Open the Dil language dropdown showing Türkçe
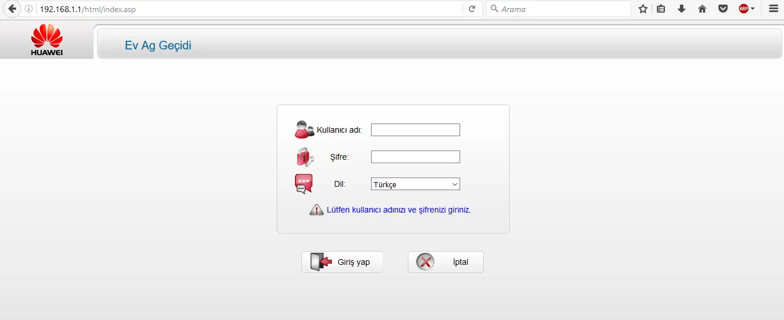 (415, 184)
